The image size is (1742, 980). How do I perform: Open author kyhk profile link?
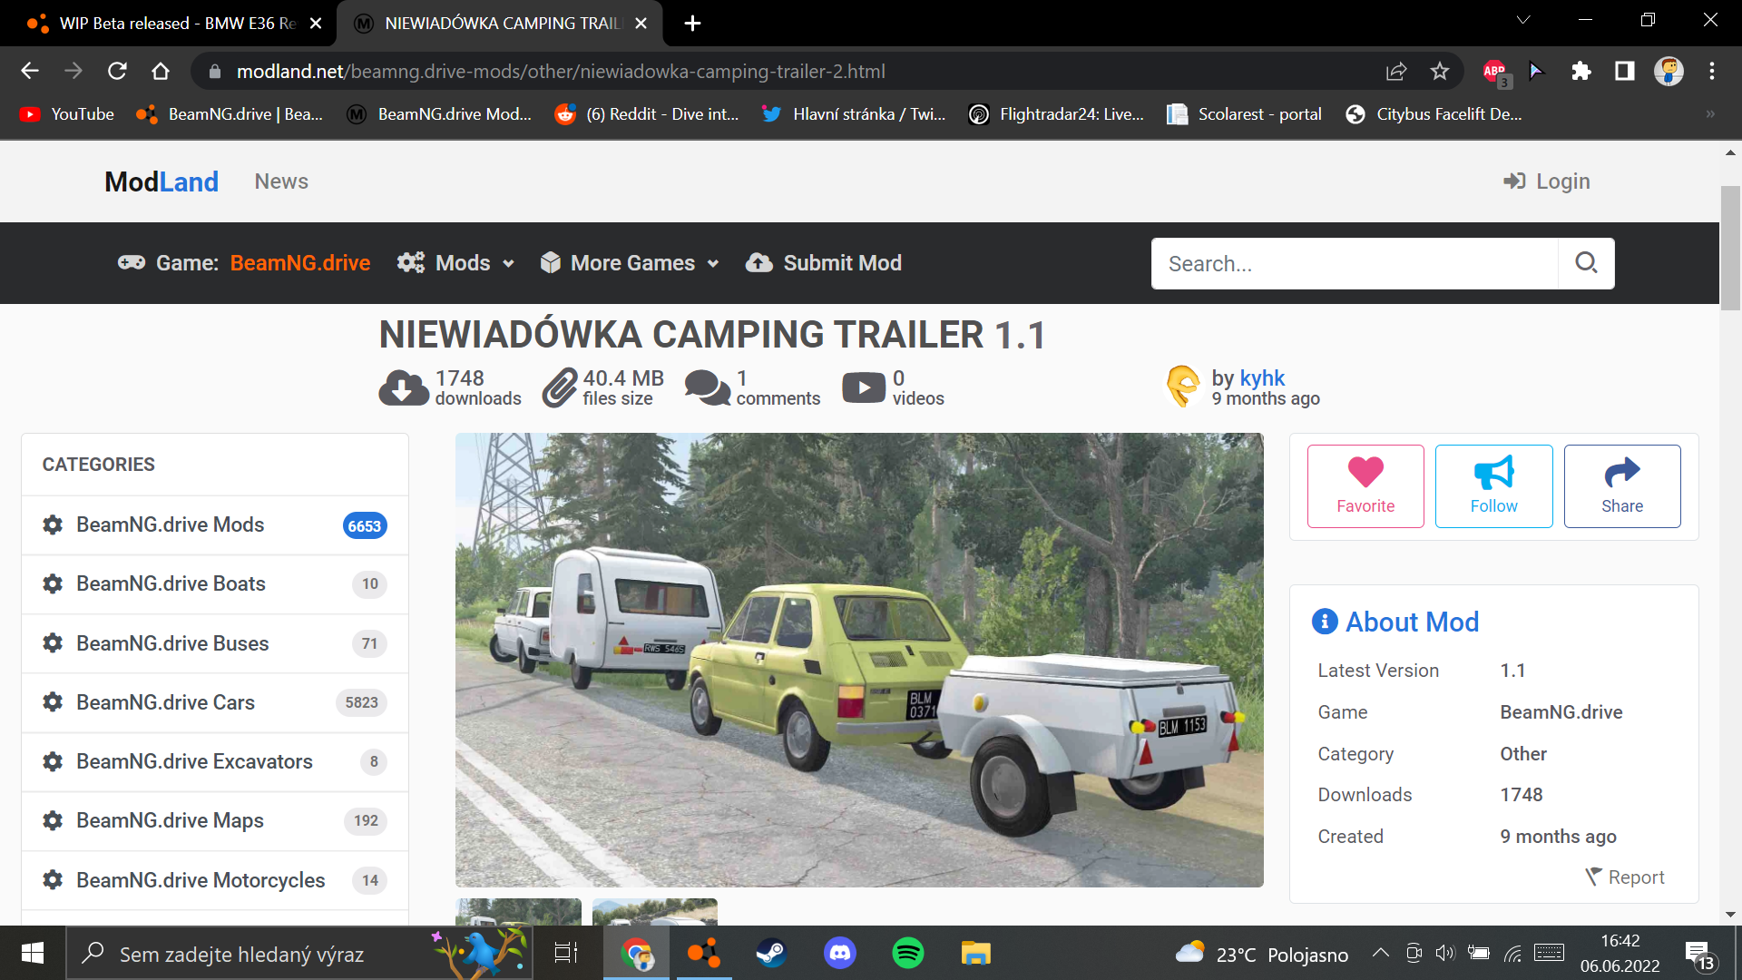point(1262,377)
